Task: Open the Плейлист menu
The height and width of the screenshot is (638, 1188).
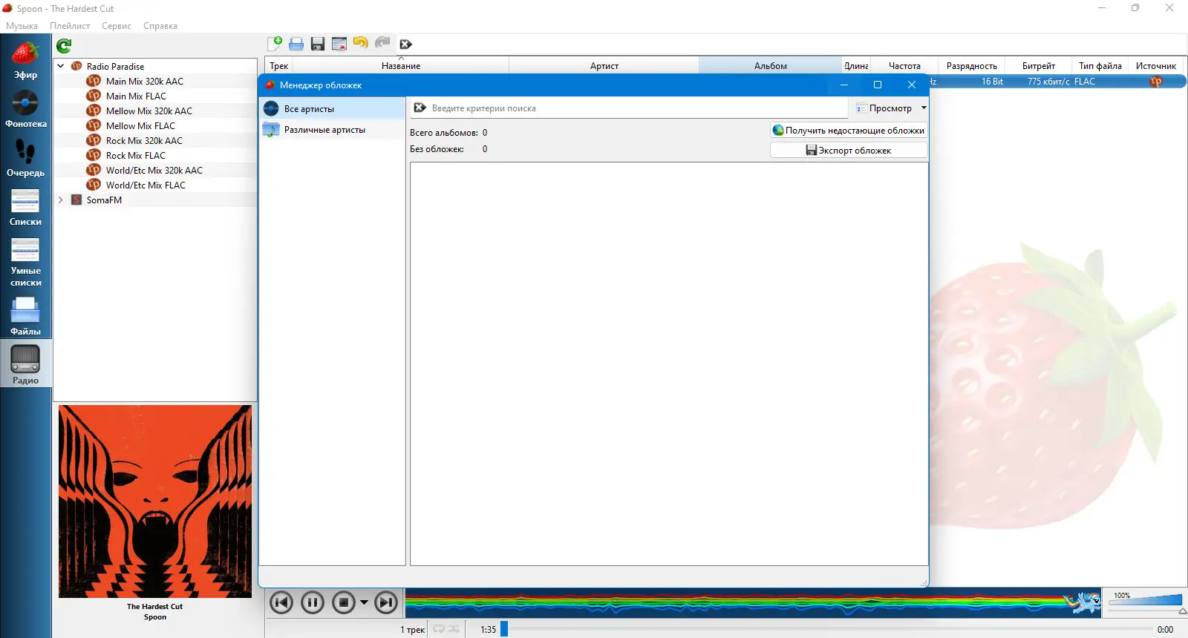Action: [x=70, y=26]
